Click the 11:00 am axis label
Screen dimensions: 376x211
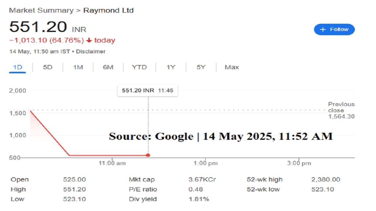[112, 163]
